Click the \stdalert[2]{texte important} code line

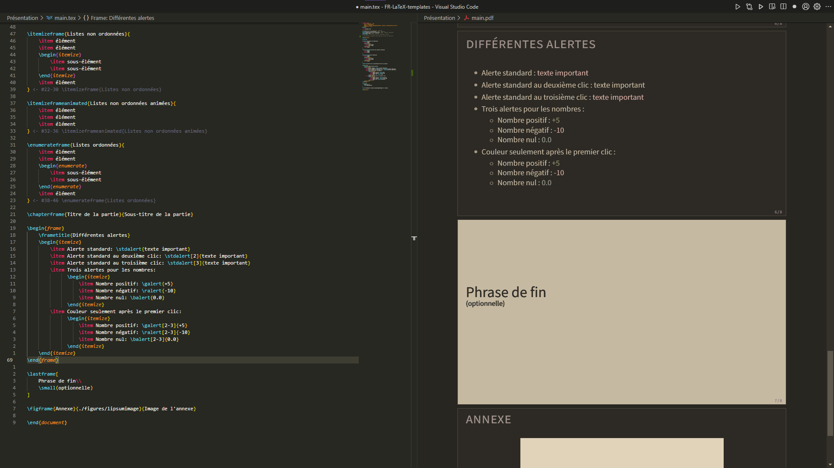[149, 256]
